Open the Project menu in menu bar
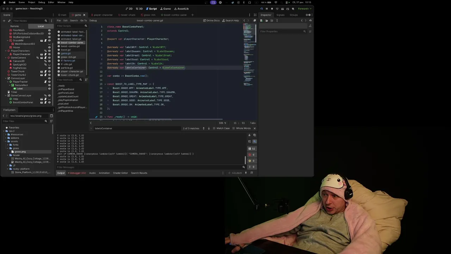The height and width of the screenshot is (254, 451). point(31,2)
